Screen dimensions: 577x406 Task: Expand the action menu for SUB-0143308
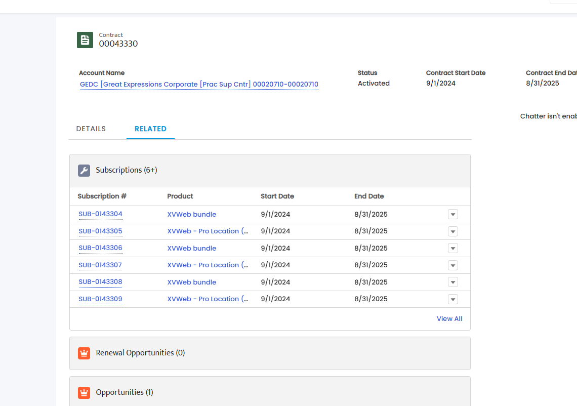[x=452, y=282]
